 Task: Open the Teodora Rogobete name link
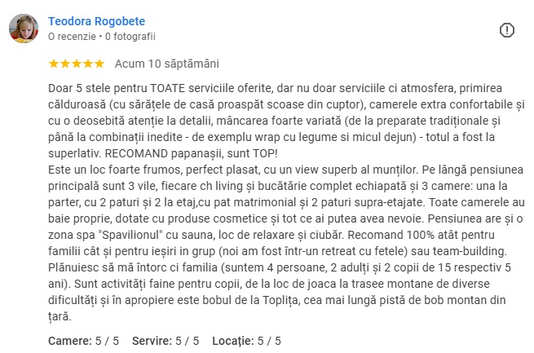pyautogui.click(x=97, y=20)
